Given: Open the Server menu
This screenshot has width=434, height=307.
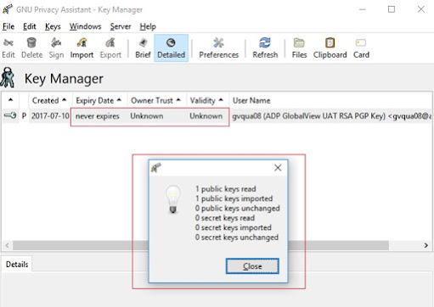Looking at the screenshot, I should [x=121, y=26].
